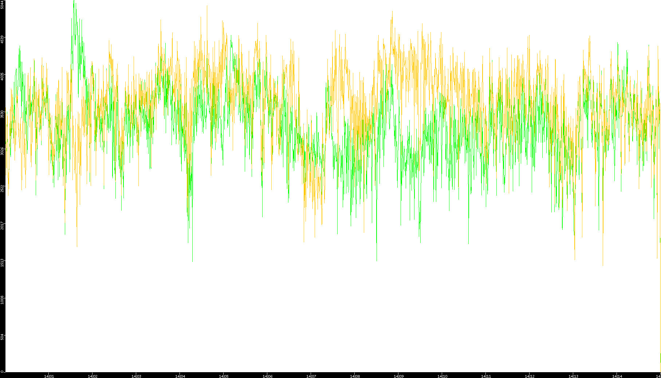Select the 14:13 time axis label
The image size is (661, 378).
click(x=573, y=376)
